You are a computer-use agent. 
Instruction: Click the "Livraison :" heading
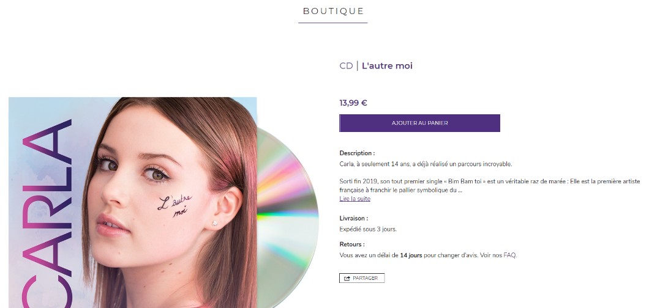354,218
